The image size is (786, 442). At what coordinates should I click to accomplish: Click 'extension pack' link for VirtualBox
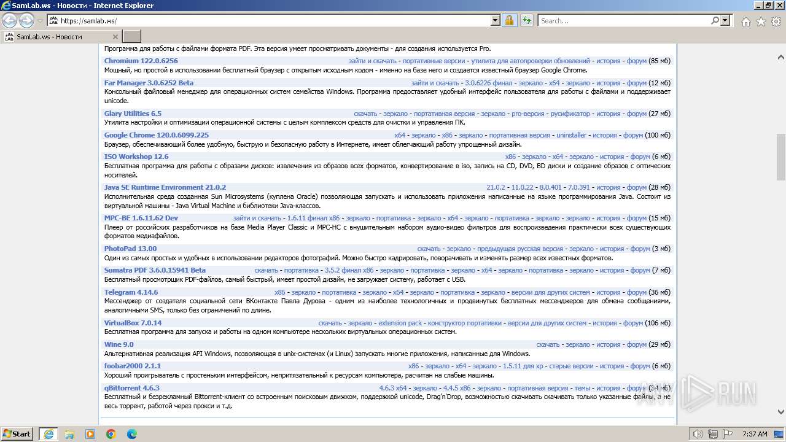pos(400,323)
